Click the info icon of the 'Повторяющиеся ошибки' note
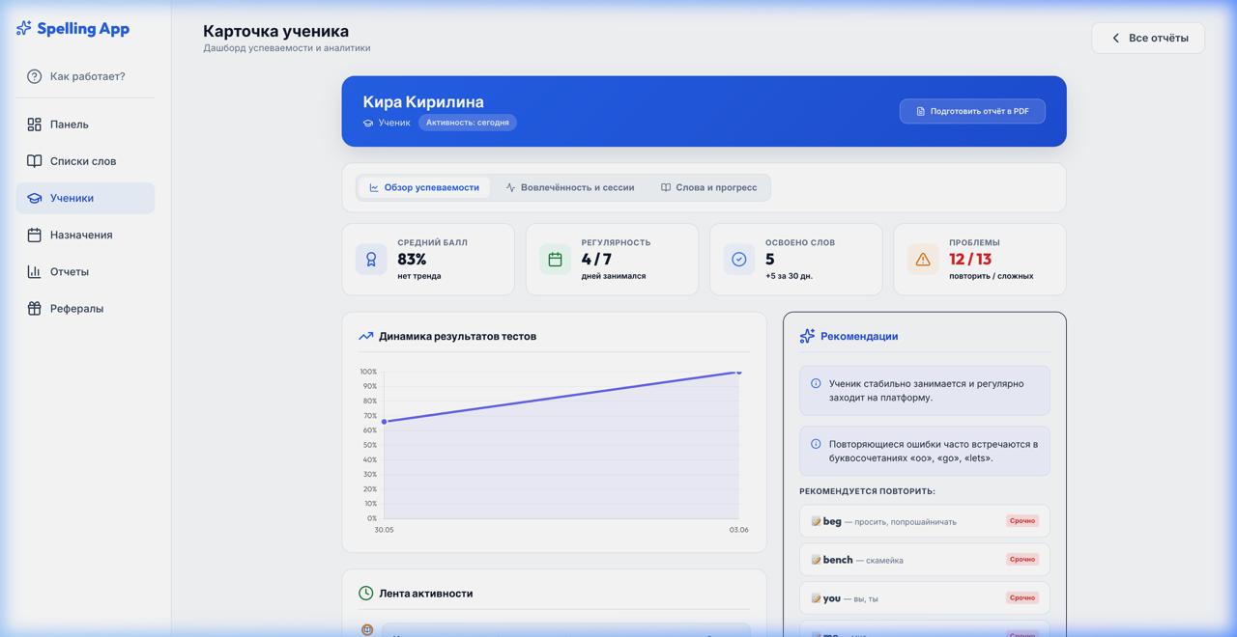 tap(816, 444)
